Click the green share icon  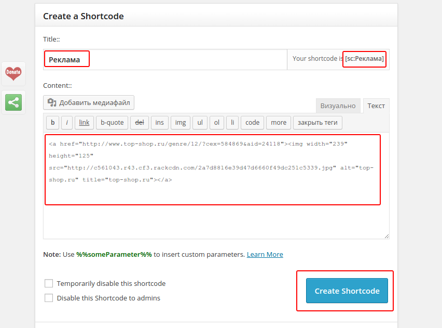point(13,102)
